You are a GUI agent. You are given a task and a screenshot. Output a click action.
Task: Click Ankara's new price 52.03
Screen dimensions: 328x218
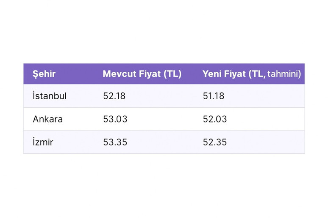click(215, 119)
